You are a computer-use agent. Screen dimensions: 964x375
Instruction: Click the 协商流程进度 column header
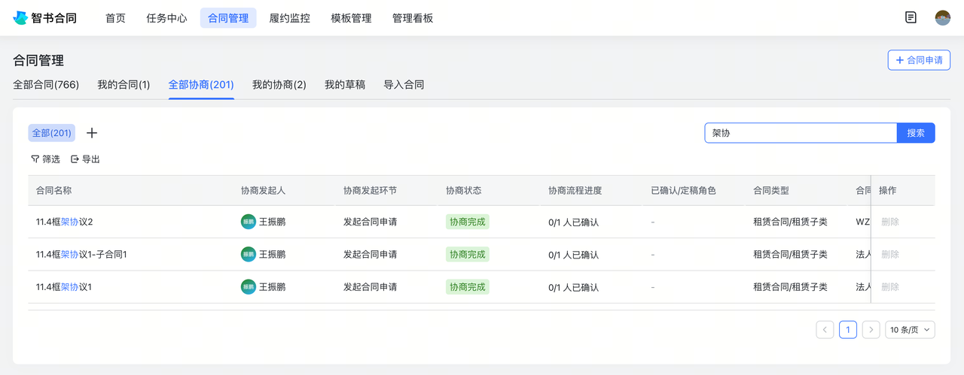tap(575, 190)
